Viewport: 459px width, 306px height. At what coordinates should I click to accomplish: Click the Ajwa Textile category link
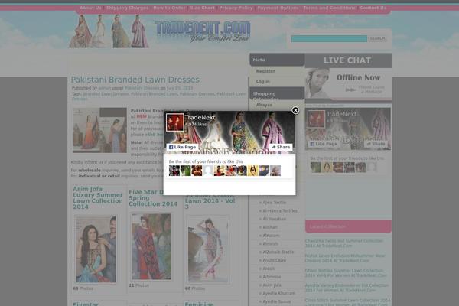pyautogui.click(x=275, y=203)
